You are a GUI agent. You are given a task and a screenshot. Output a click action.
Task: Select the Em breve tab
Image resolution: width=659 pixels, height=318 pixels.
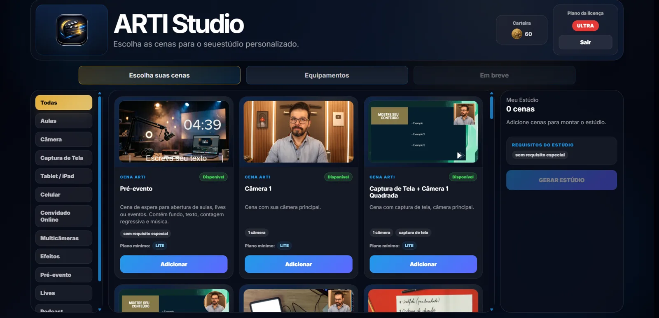tap(494, 75)
